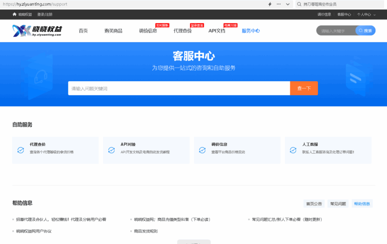This screenshot has height=244, width=387.
Task: Focus the 请输入问题关键词 search field
Action: click(179, 88)
